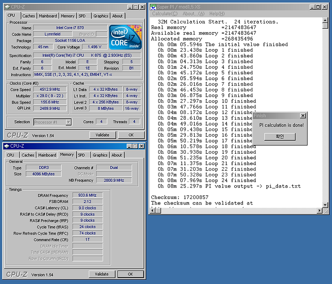Expand the Processor #1 selection dropdown
Viewport: 332px width, 284px height.
tap(68, 122)
